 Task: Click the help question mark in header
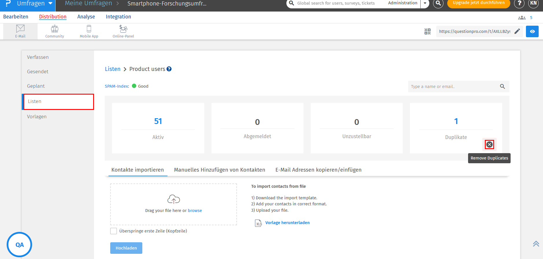519,3
